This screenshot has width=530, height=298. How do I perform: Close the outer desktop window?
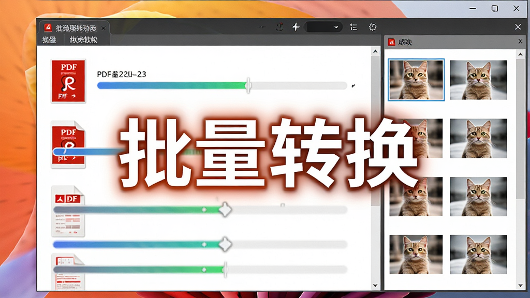(516, 8)
